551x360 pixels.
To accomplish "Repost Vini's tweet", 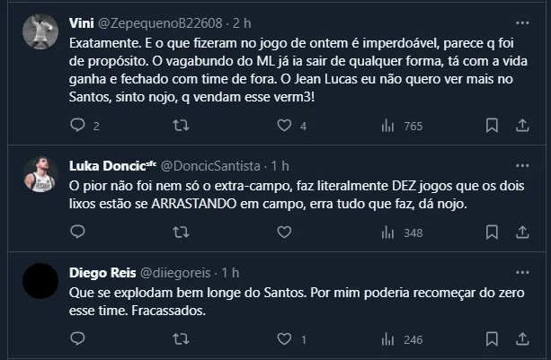I will (180, 127).
